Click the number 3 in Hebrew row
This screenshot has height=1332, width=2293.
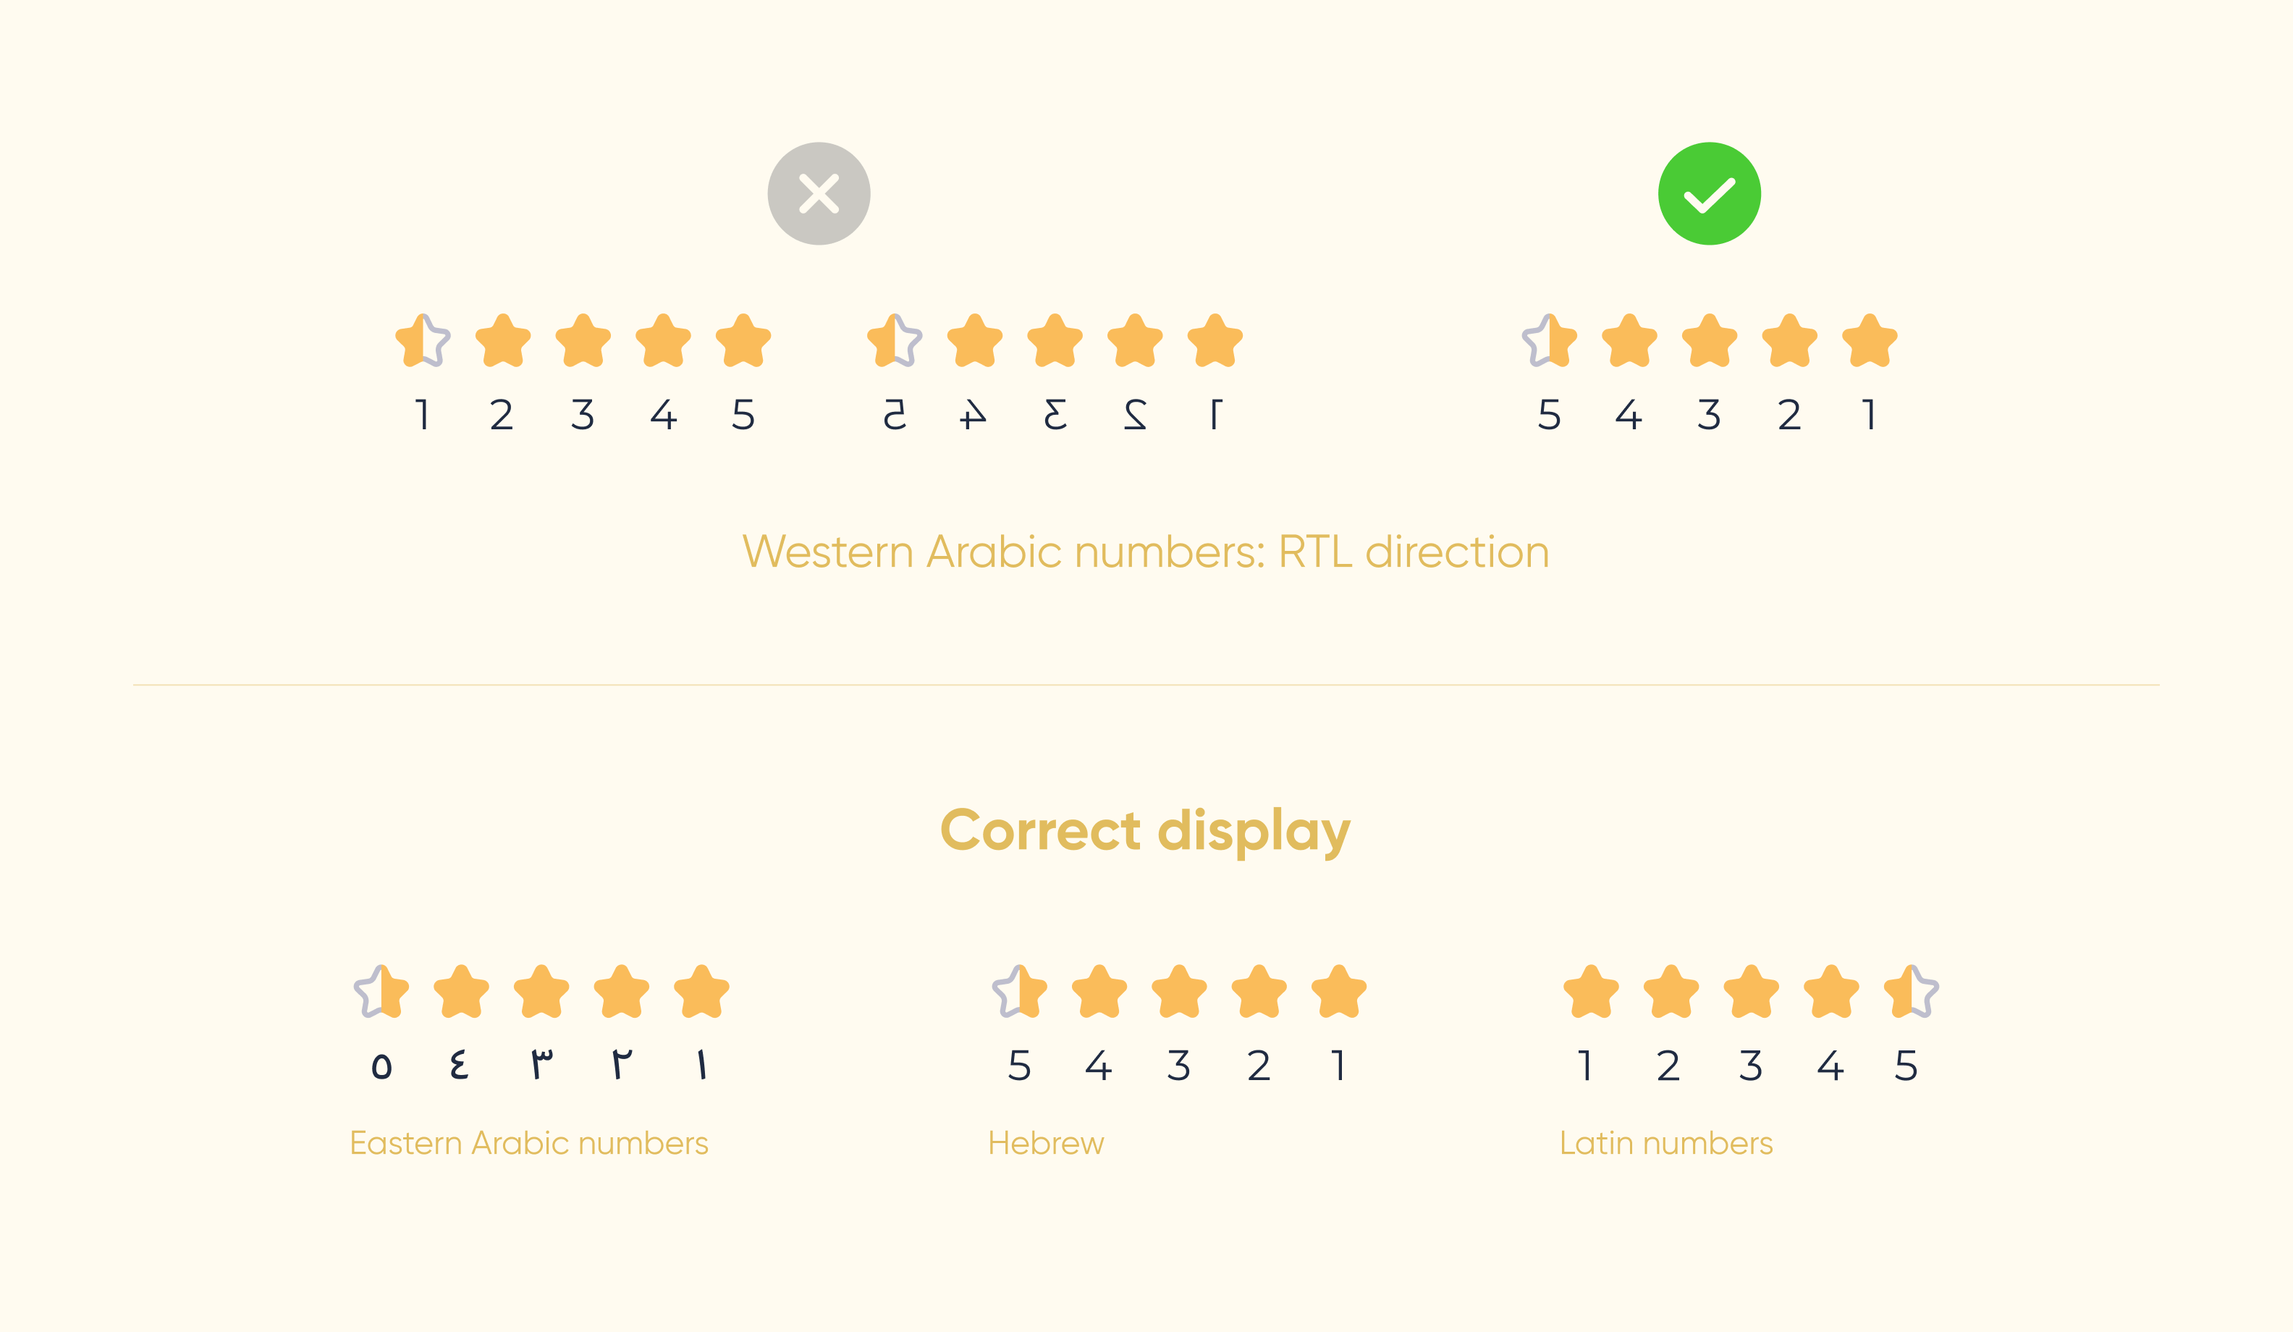(x=1179, y=1066)
